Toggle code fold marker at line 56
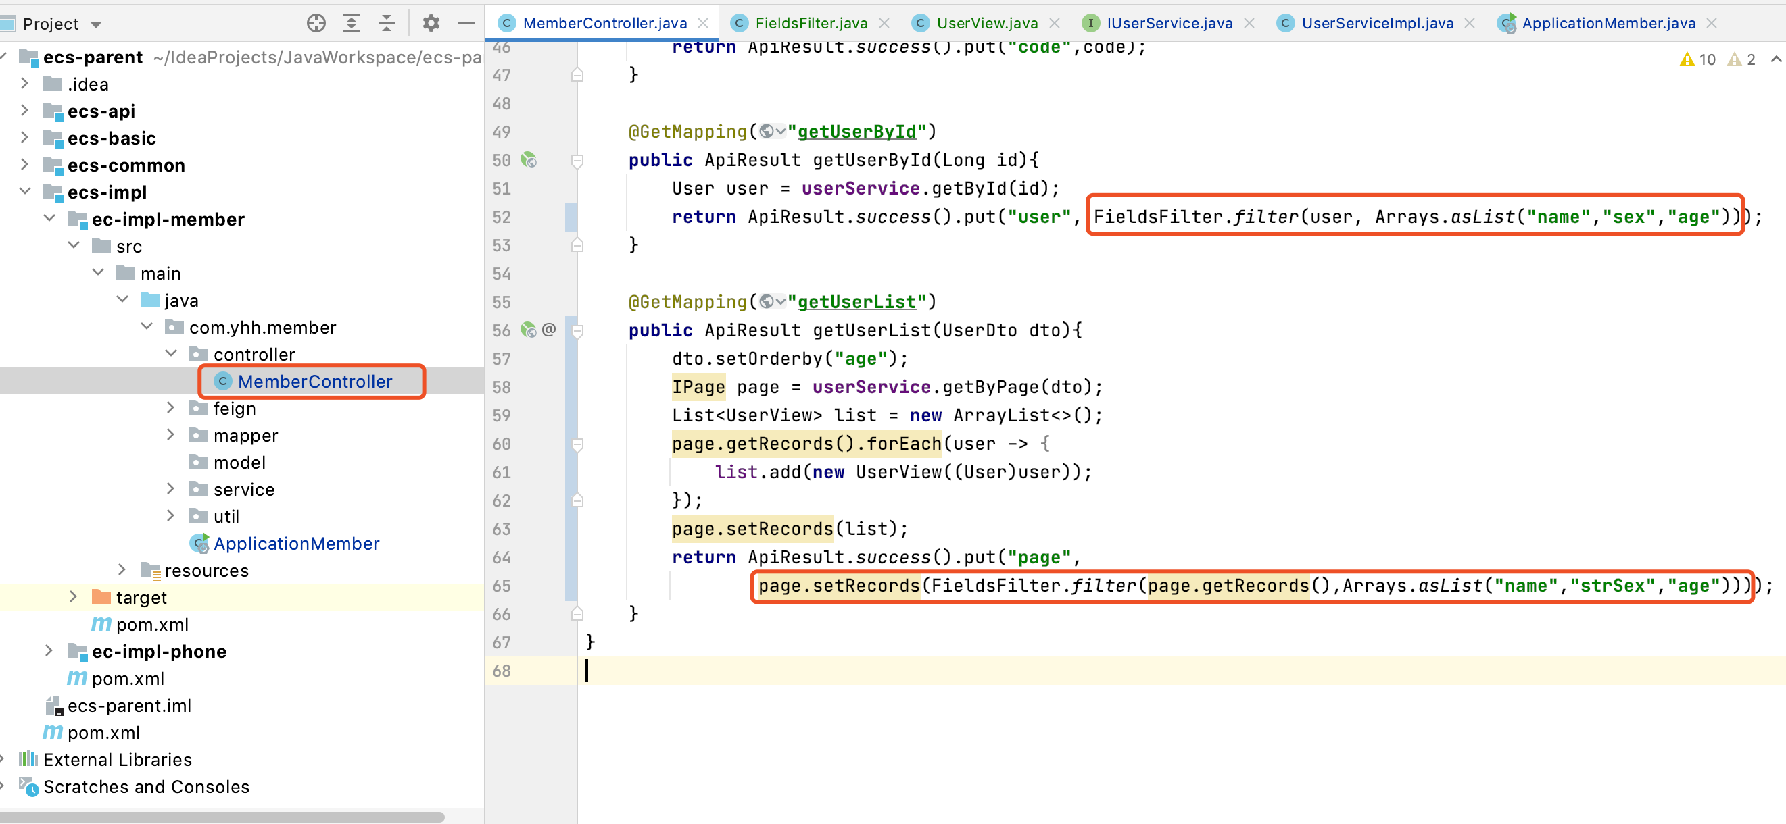1786x824 pixels. click(577, 330)
